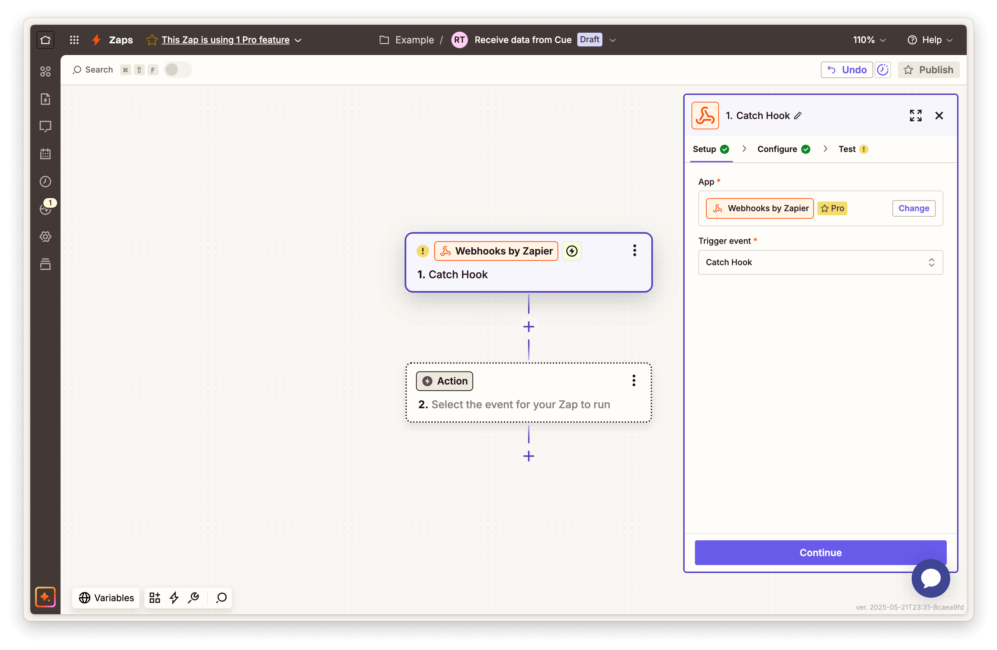Open the Trigger event Catch Hook dropdown
The width and height of the screenshot is (997, 650).
(820, 262)
